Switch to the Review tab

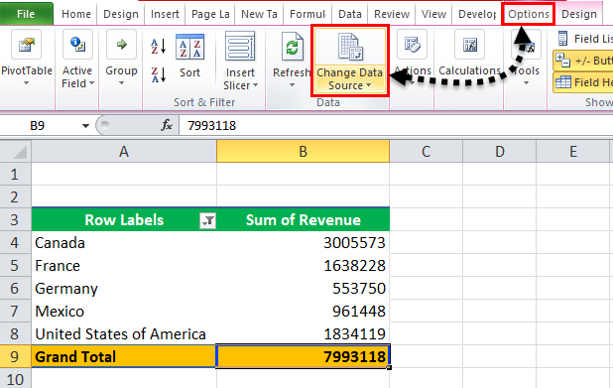point(392,14)
